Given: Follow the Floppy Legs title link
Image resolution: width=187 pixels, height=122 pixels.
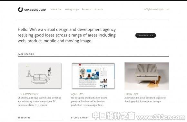Looking at the screenshot, I should pyautogui.click(x=131, y=94).
